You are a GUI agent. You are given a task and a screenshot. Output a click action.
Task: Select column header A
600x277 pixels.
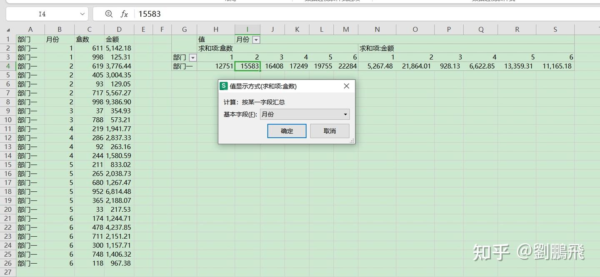30,29
